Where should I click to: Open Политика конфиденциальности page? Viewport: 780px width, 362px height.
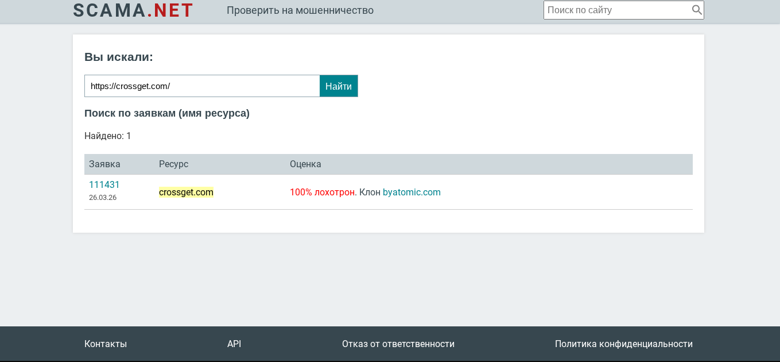coord(624,344)
